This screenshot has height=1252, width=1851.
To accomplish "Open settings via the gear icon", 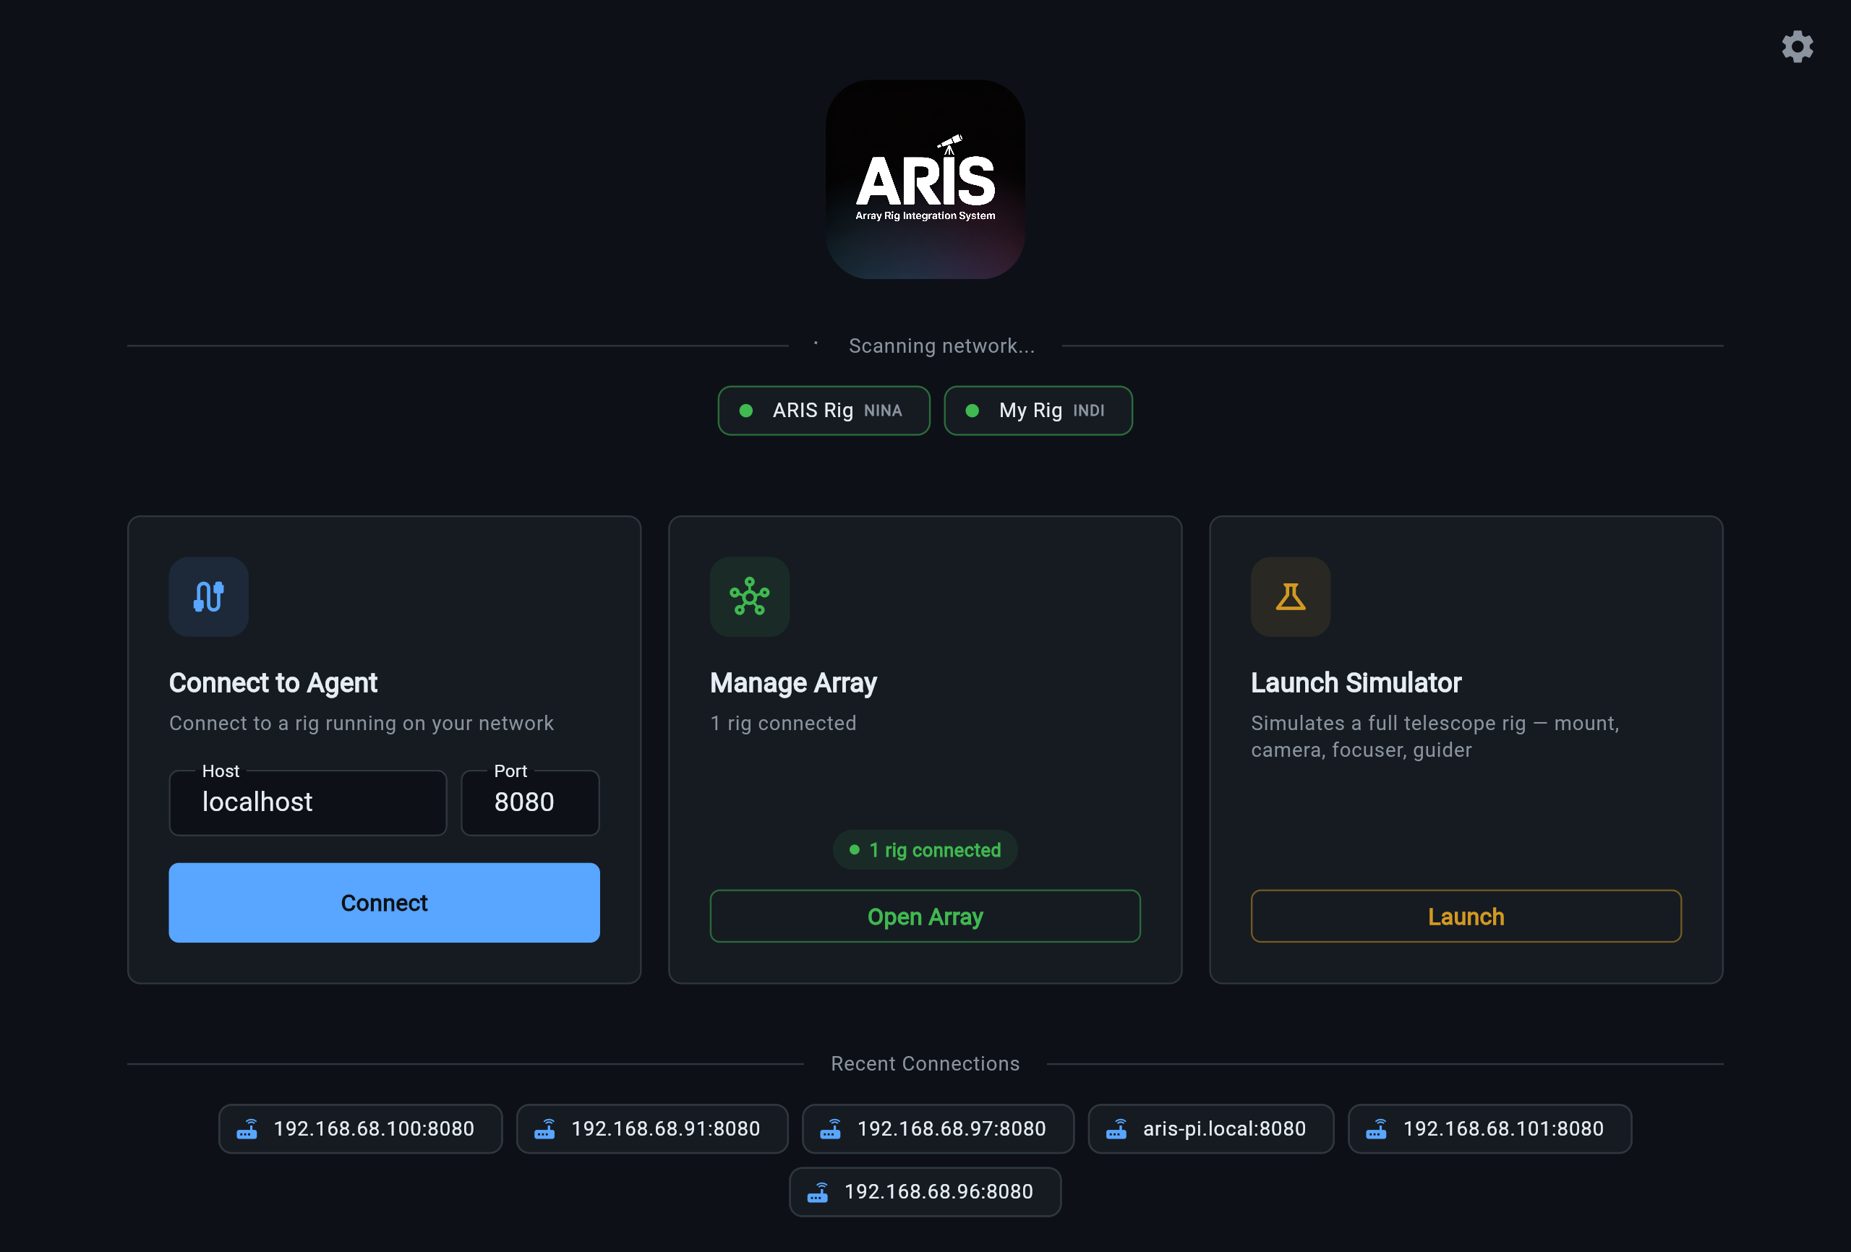I will coord(1797,47).
